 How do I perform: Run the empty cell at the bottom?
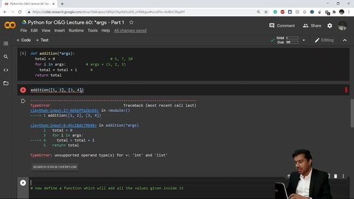point(23,182)
